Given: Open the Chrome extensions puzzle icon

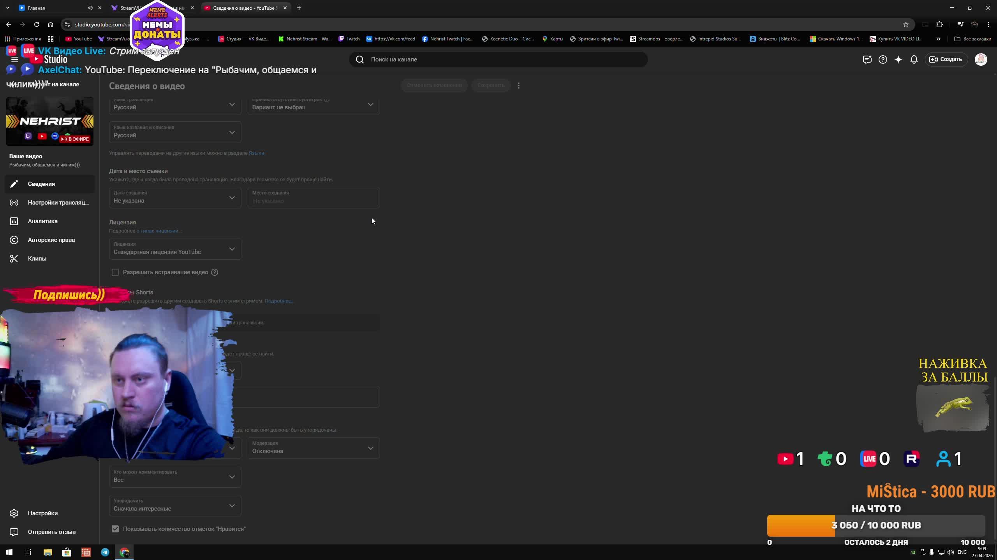Looking at the screenshot, I should tap(940, 24).
